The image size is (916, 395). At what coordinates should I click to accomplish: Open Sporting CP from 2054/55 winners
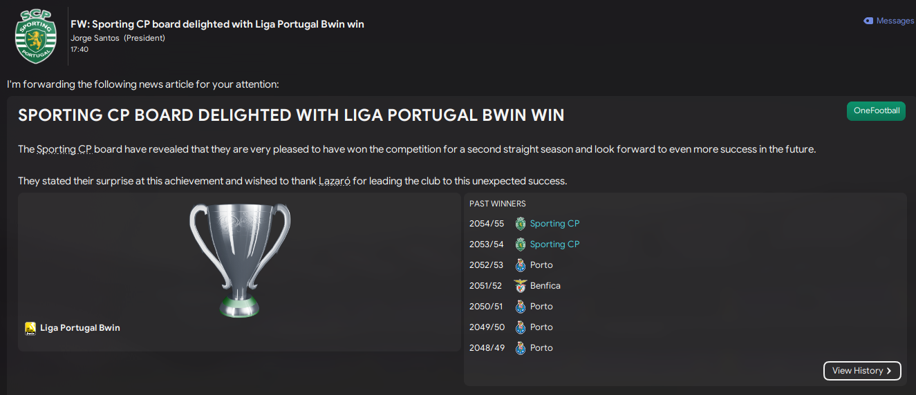click(x=554, y=224)
